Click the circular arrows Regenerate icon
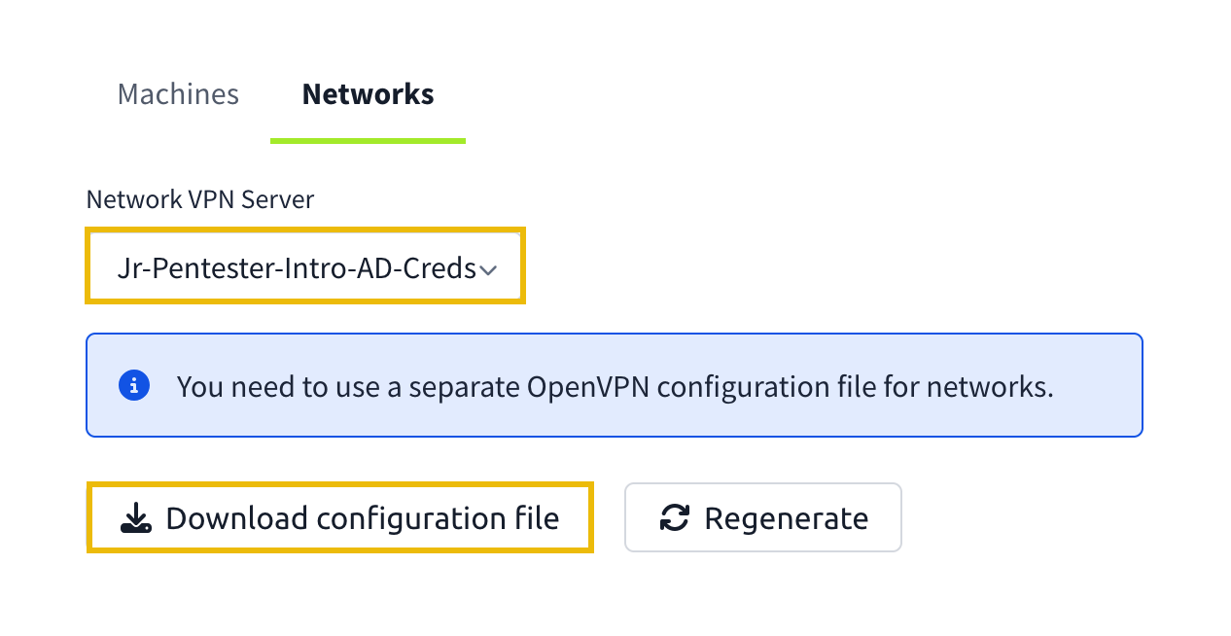 click(x=674, y=517)
